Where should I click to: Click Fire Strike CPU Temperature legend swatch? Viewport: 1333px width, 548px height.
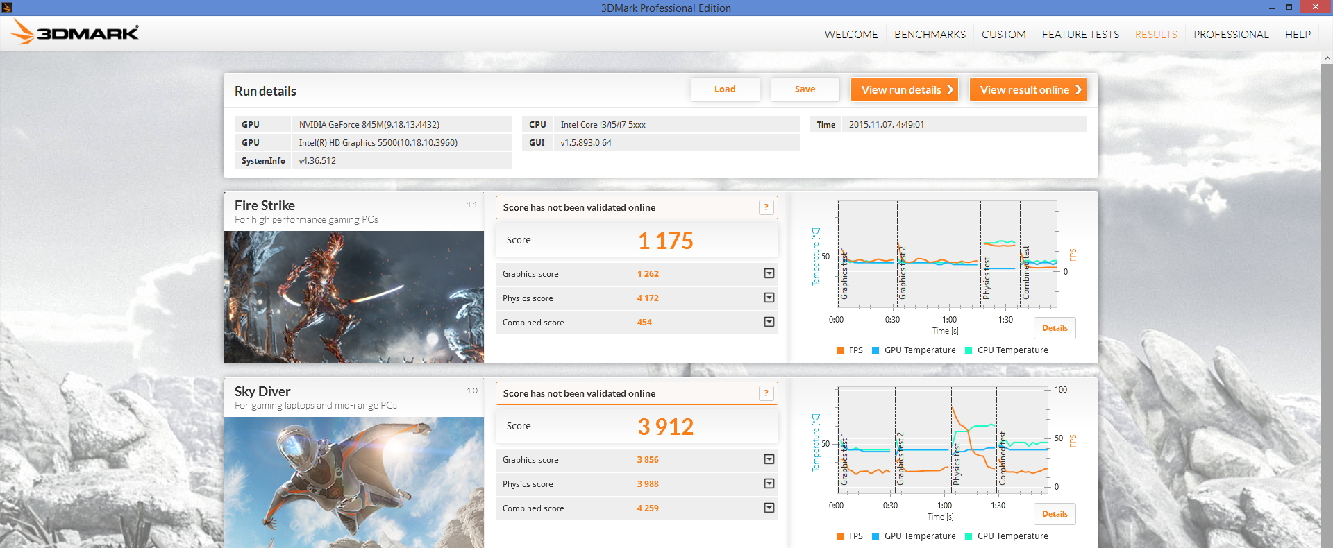(x=969, y=350)
